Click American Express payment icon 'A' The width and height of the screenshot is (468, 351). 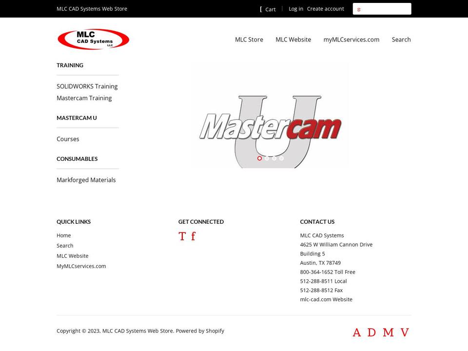tap(357, 332)
